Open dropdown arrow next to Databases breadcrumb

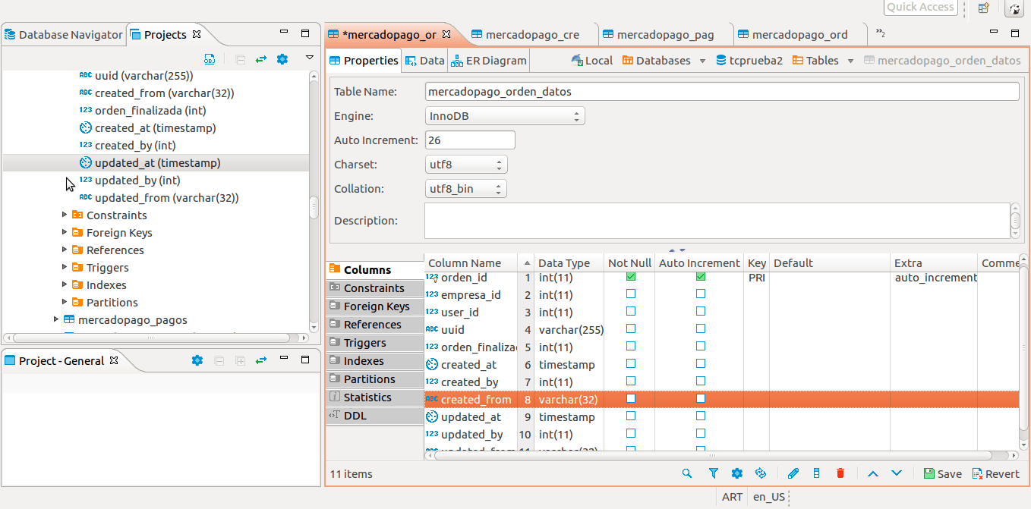702,61
